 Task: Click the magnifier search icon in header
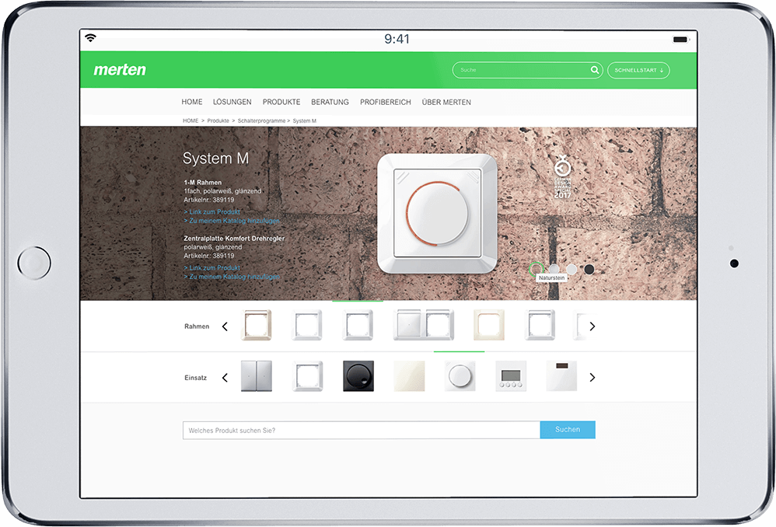click(x=594, y=70)
